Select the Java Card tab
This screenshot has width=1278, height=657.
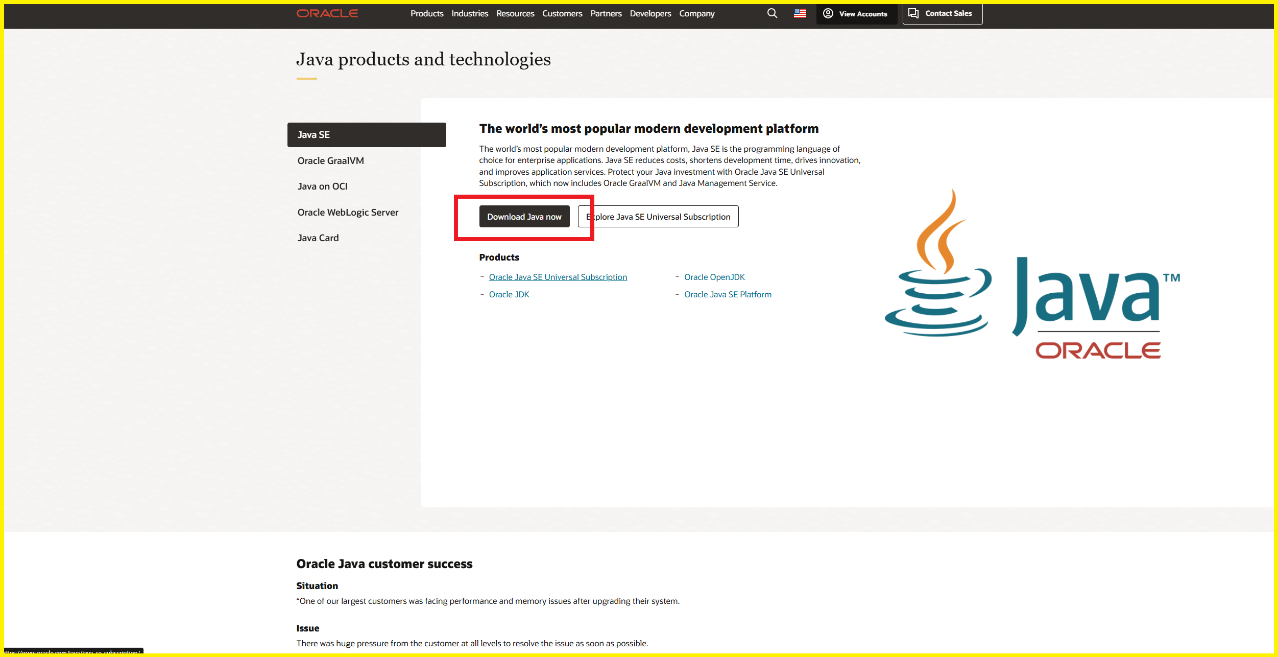point(318,238)
